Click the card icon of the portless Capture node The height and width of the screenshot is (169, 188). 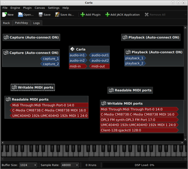(6, 37)
